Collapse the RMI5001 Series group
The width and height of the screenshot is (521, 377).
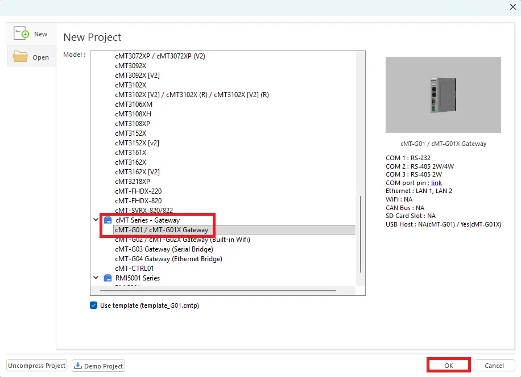coord(96,278)
